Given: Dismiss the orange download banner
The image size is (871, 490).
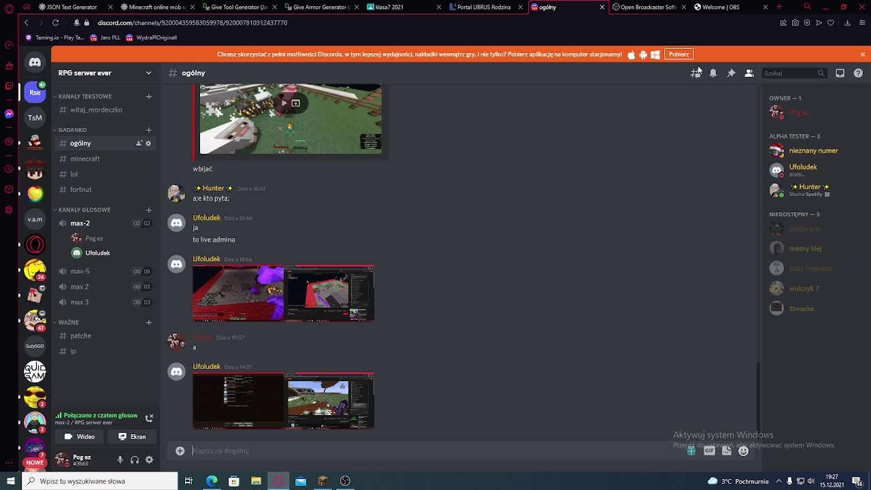Looking at the screenshot, I should click(863, 54).
